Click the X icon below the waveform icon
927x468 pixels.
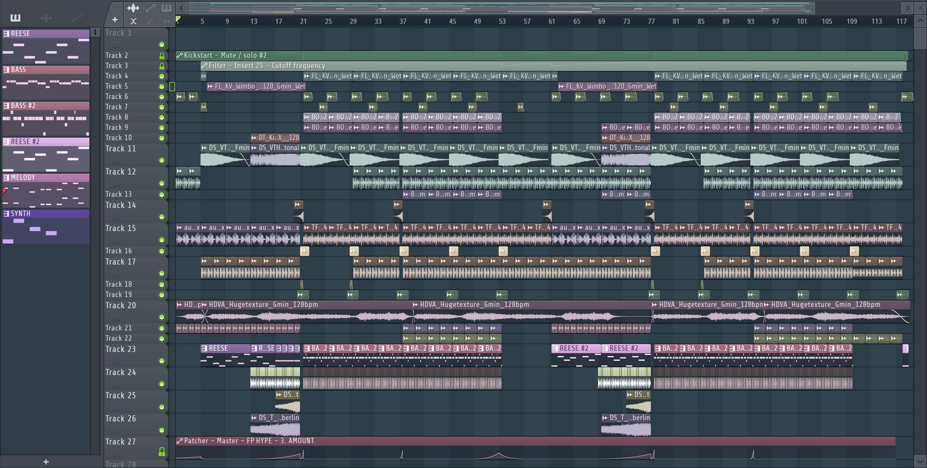click(x=133, y=21)
